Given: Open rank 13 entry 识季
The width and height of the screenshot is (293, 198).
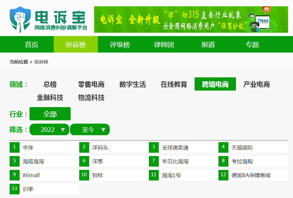Looking at the screenshot, I should coord(44,189).
